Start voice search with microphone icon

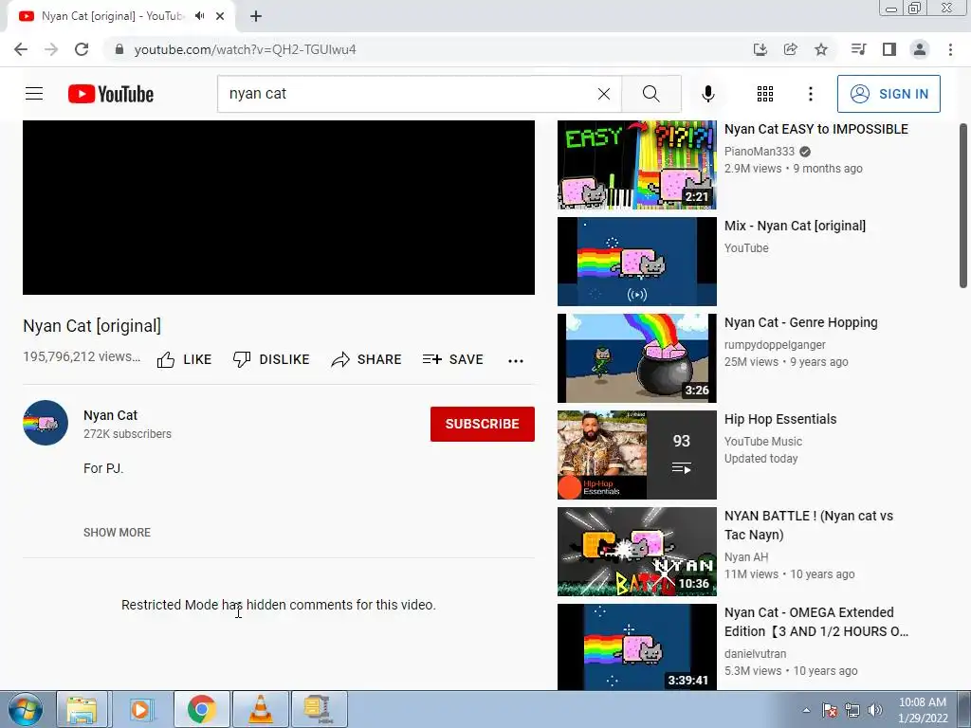click(707, 94)
